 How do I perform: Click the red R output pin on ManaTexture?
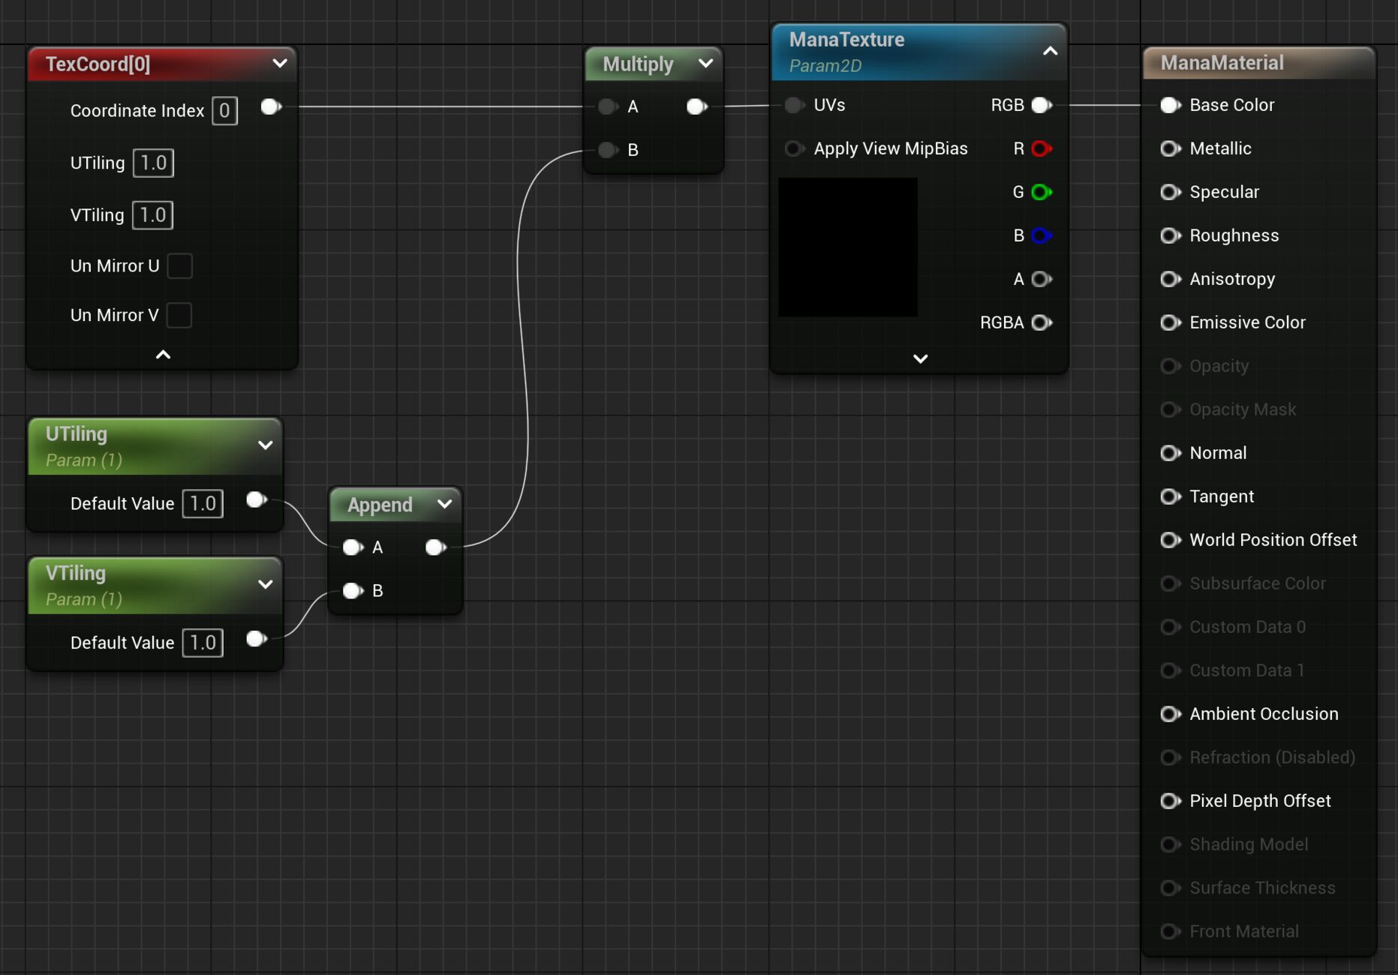(1041, 148)
